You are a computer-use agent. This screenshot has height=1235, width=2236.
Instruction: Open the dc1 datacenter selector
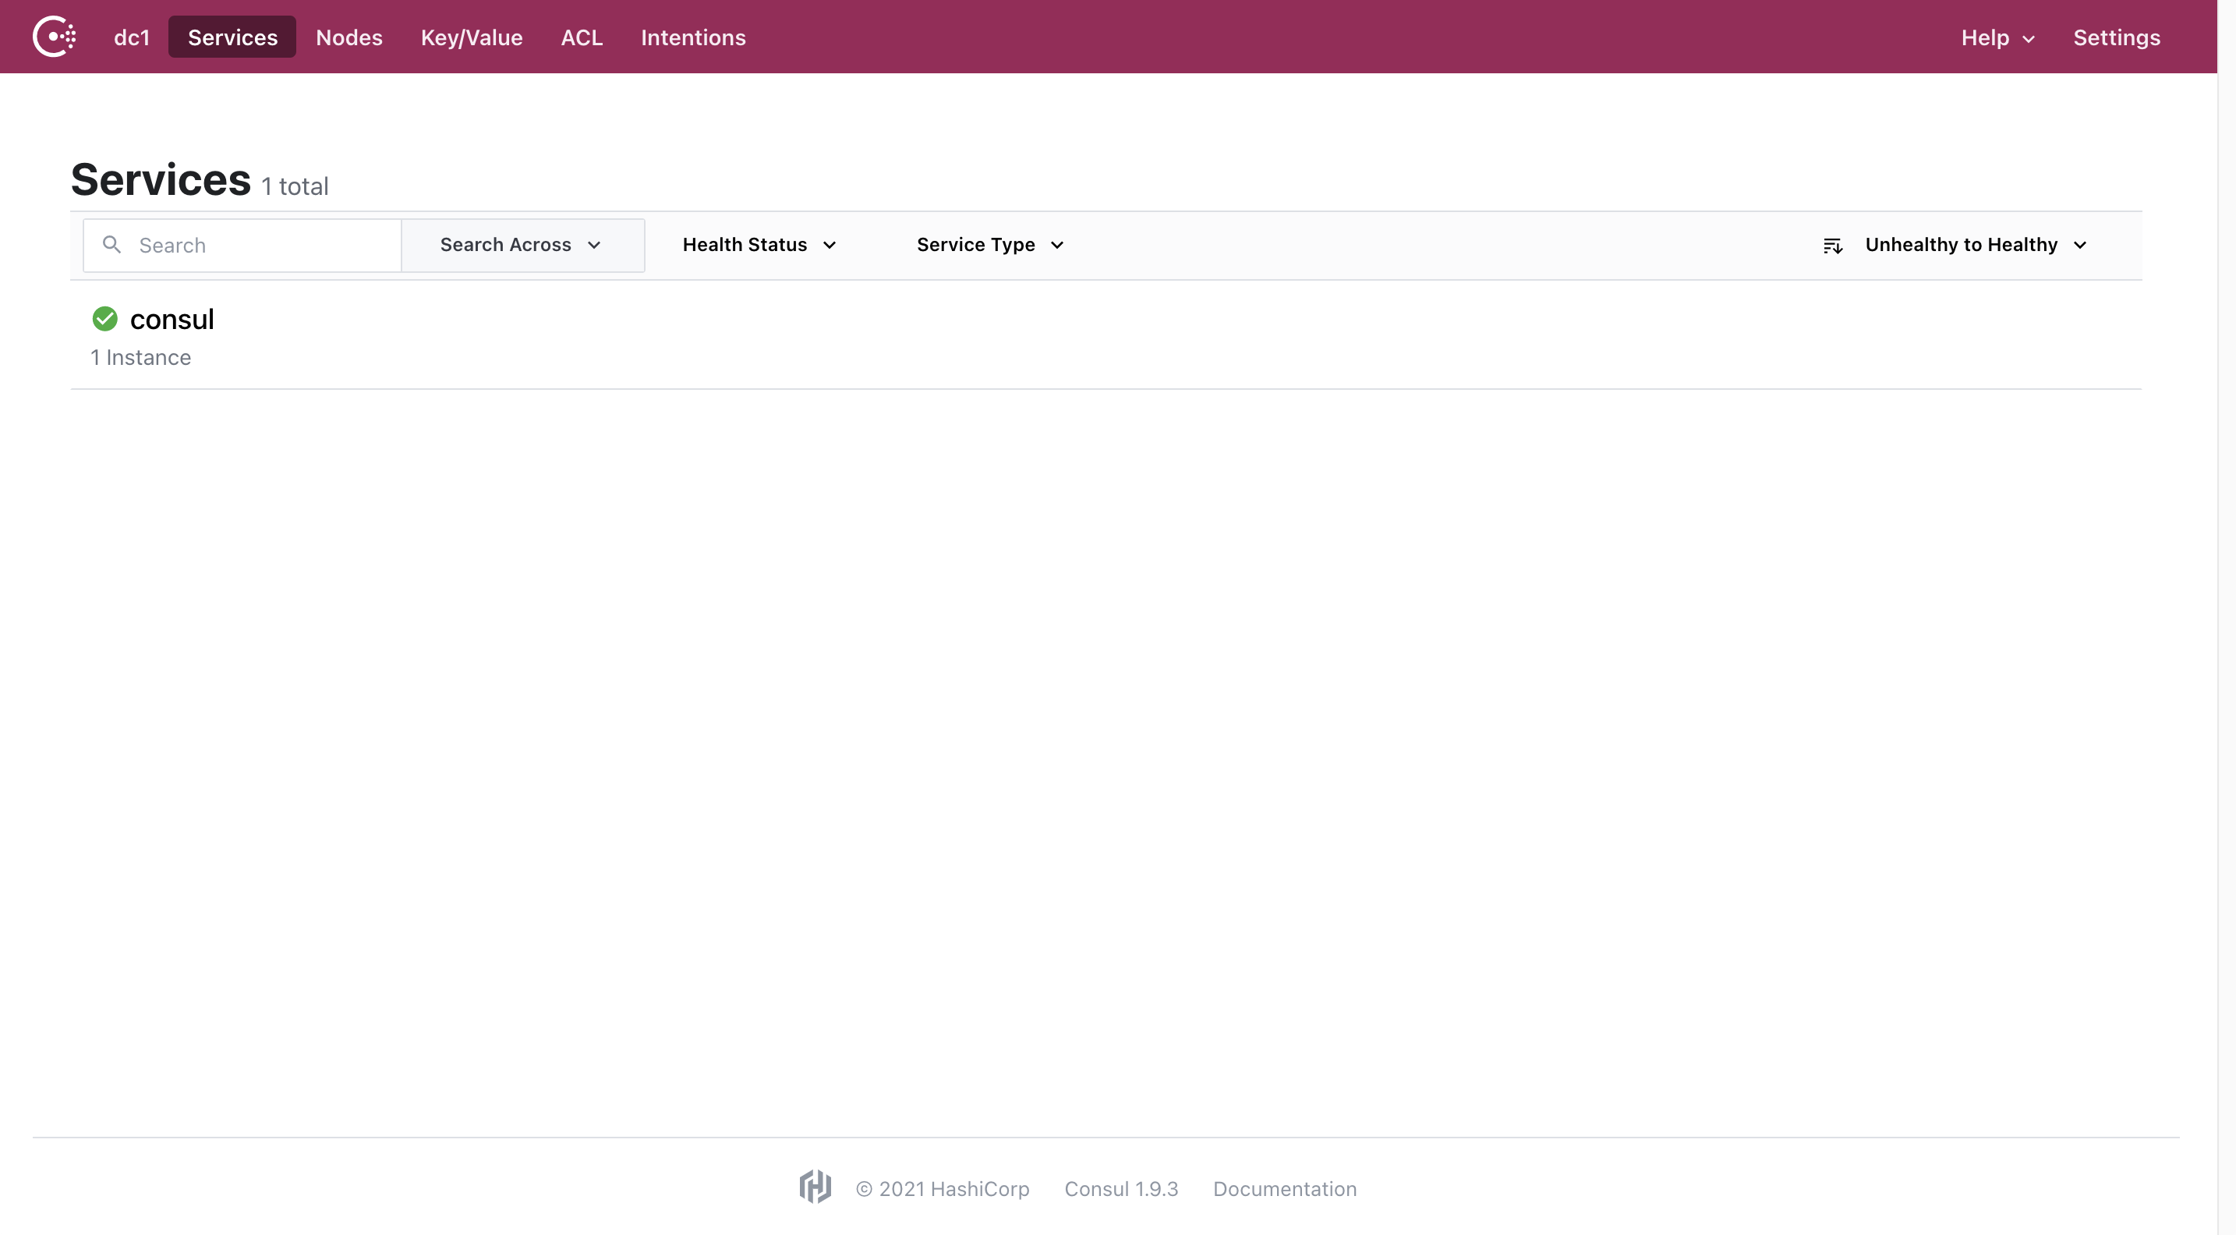click(132, 37)
